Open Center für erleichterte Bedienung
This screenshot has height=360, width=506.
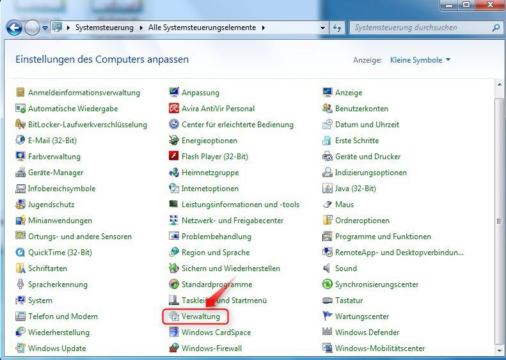(x=237, y=125)
